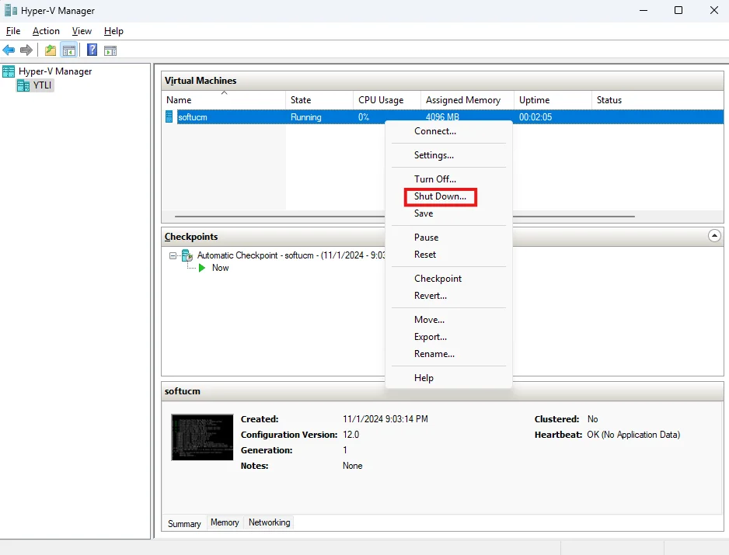Choose Export... in the context menu
The width and height of the screenshot is (729, 555).
pyautogui.click(x=448, y=337)
